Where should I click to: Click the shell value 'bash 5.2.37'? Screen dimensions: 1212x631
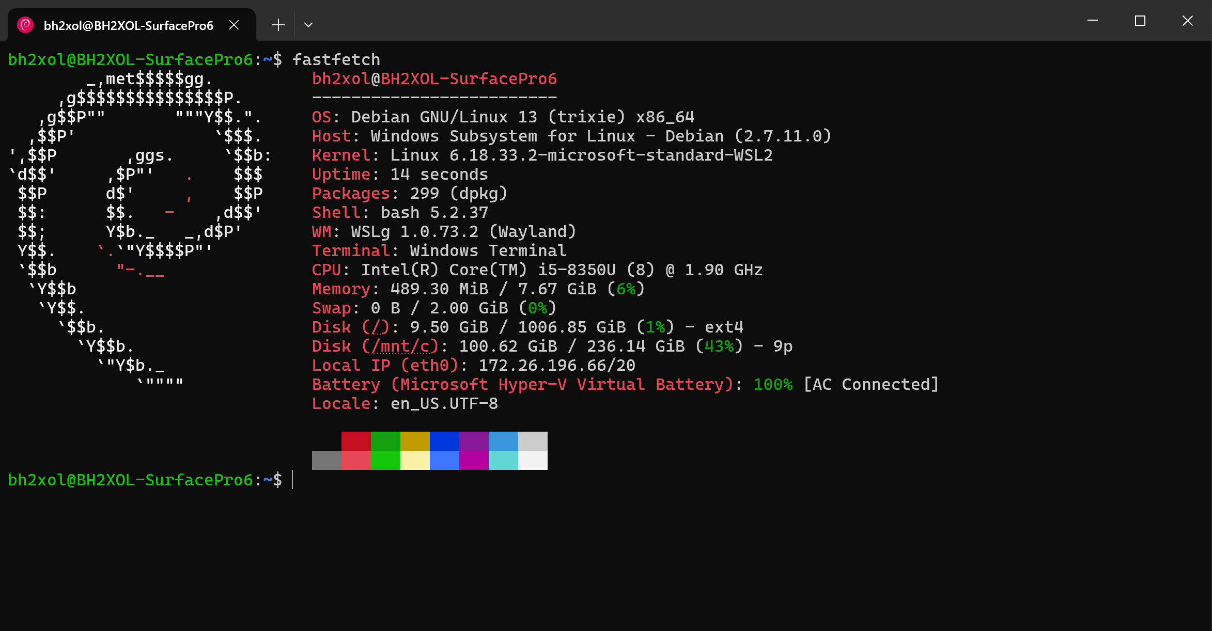tap(434, 212)
